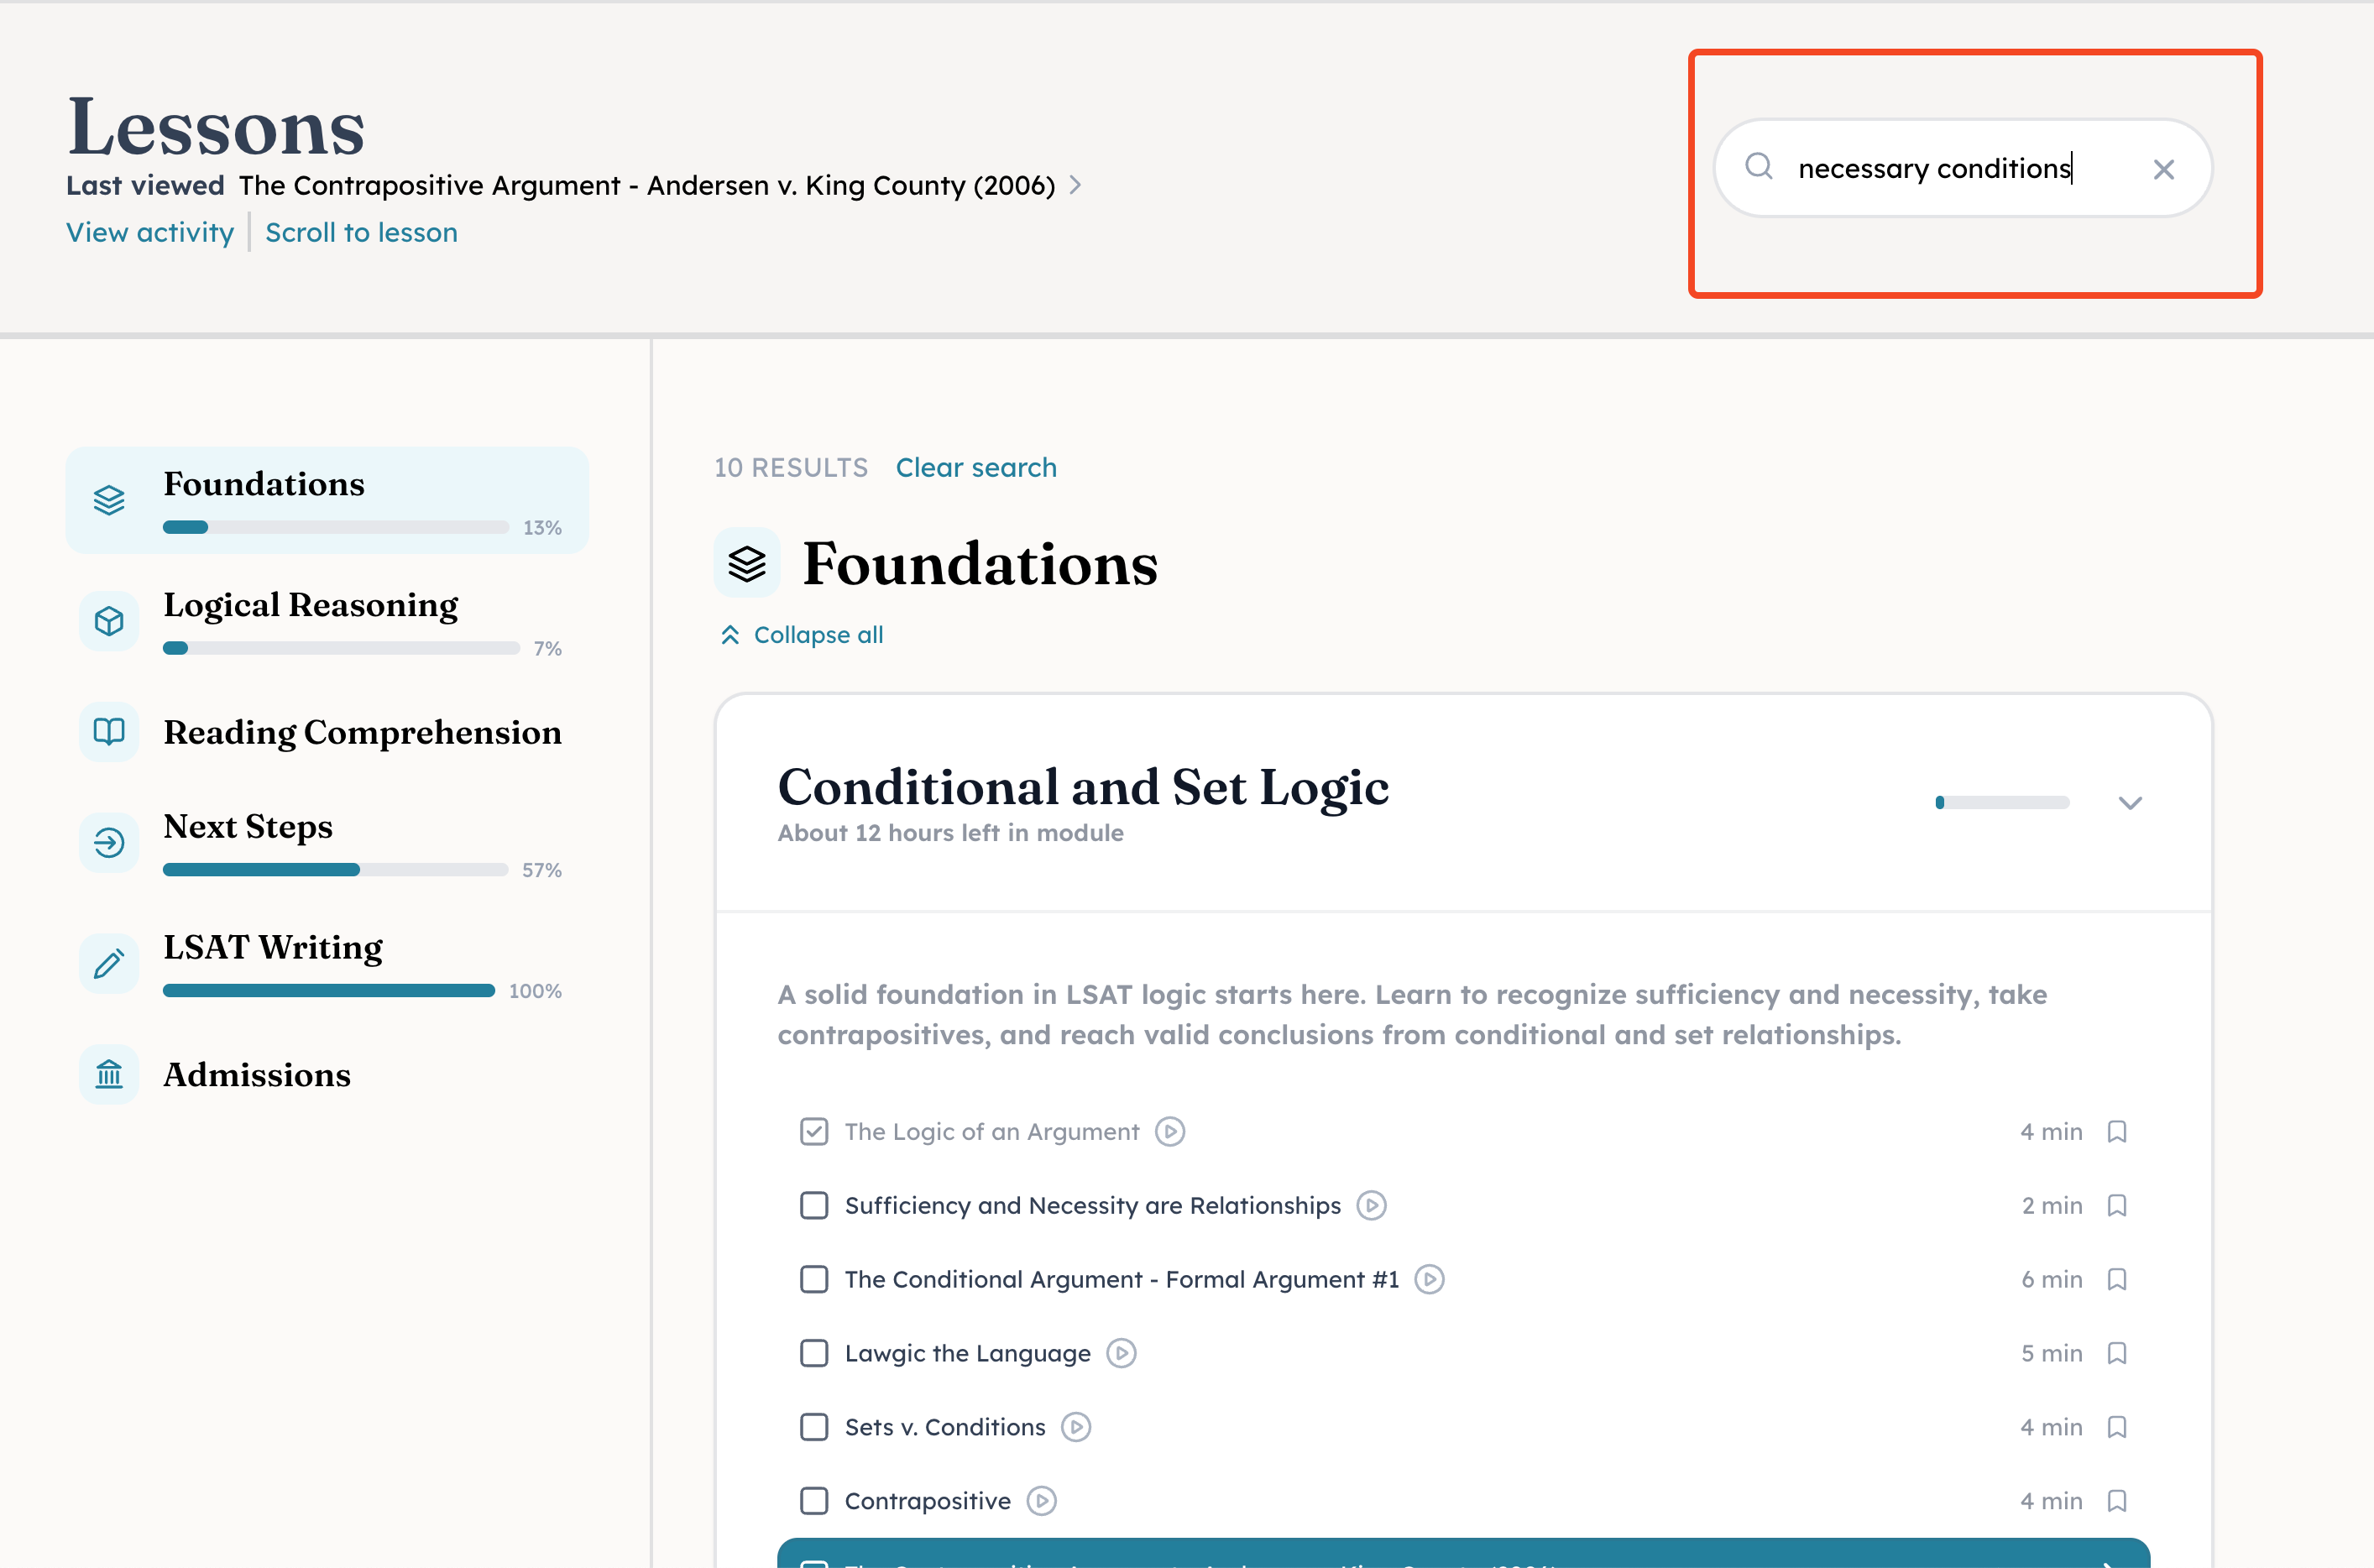Click the LSAT Writing pencil icon
Screen dimensions: 2374x1568
point(109,963)
